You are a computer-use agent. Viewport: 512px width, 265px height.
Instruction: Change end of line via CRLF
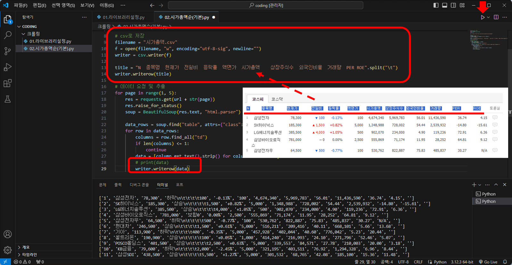click(418, 262)
